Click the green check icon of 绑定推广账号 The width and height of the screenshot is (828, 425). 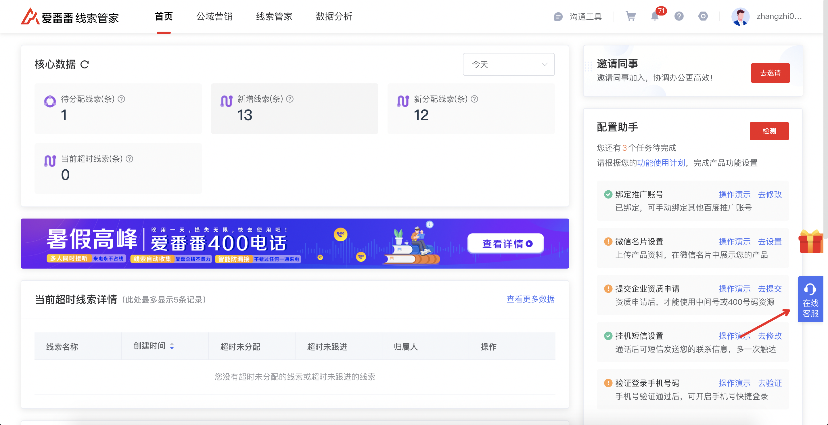pyautogui.click(x=608, y=194)
